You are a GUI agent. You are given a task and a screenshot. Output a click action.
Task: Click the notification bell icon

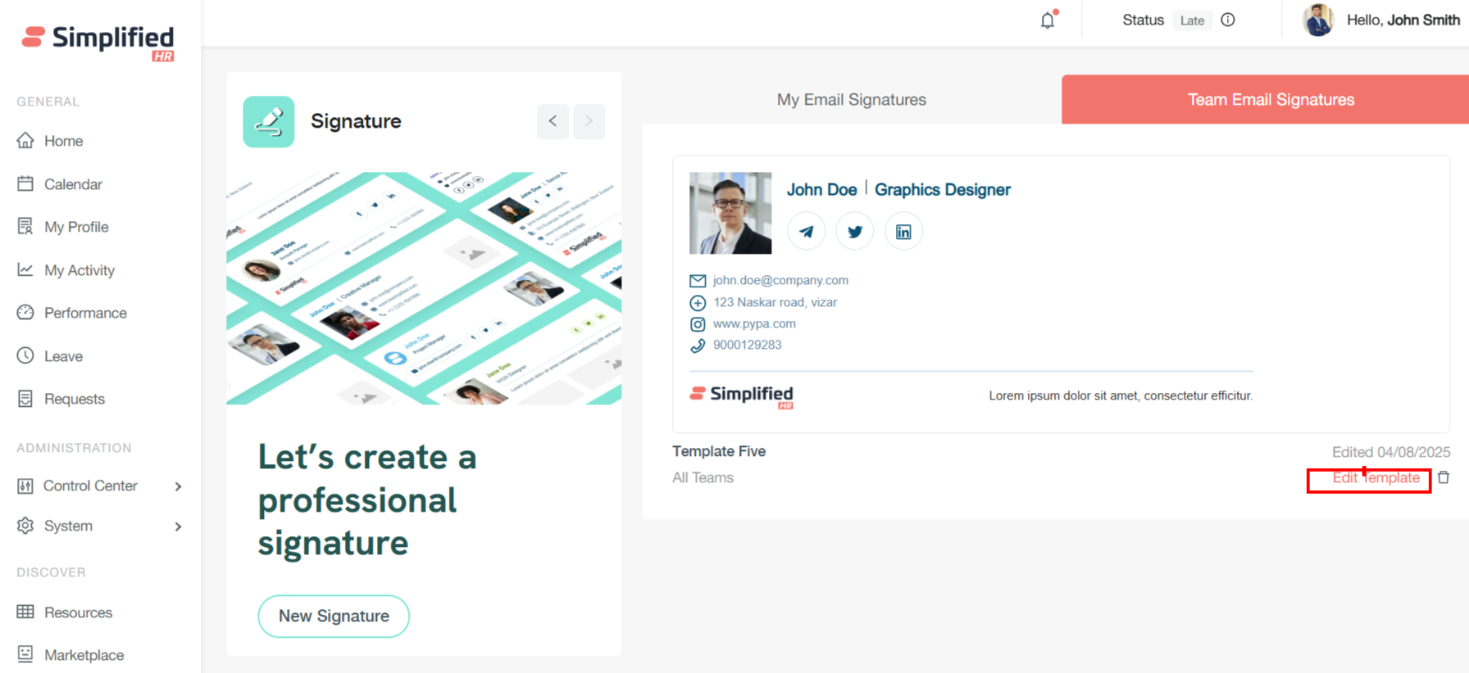[1048, 20]
